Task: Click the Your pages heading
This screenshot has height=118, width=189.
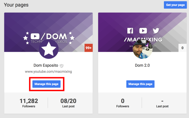Action: (x=16, y=5)
